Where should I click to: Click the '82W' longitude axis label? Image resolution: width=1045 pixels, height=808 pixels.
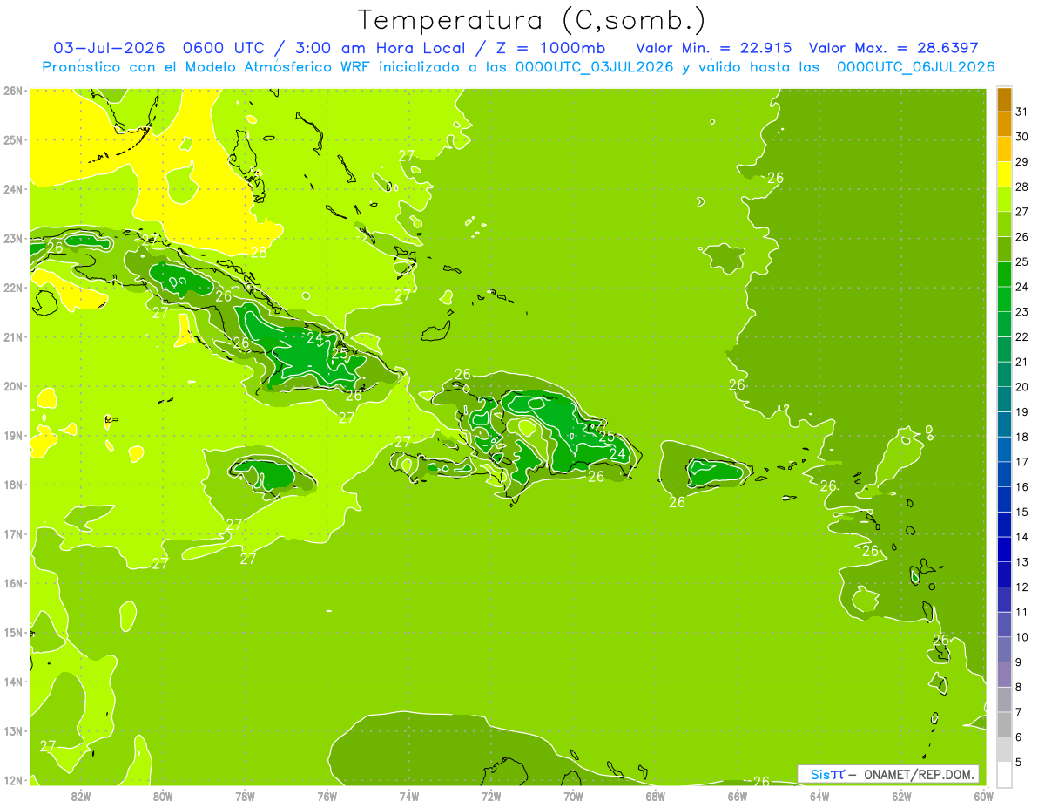click(x=81, y=796)
